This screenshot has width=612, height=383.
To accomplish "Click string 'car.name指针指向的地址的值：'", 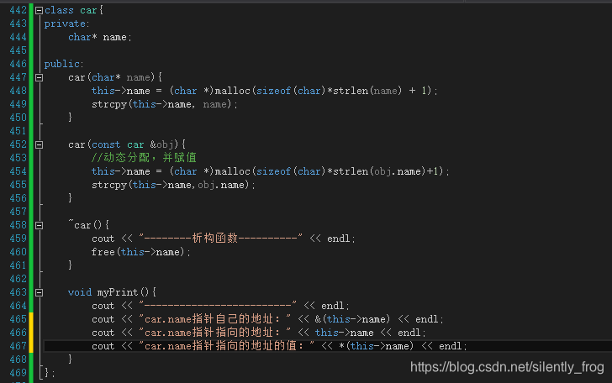I will (227, 346).
